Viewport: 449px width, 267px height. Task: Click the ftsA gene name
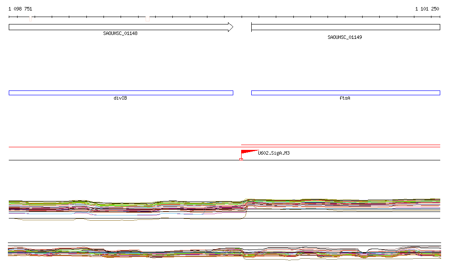coord(345,98)
